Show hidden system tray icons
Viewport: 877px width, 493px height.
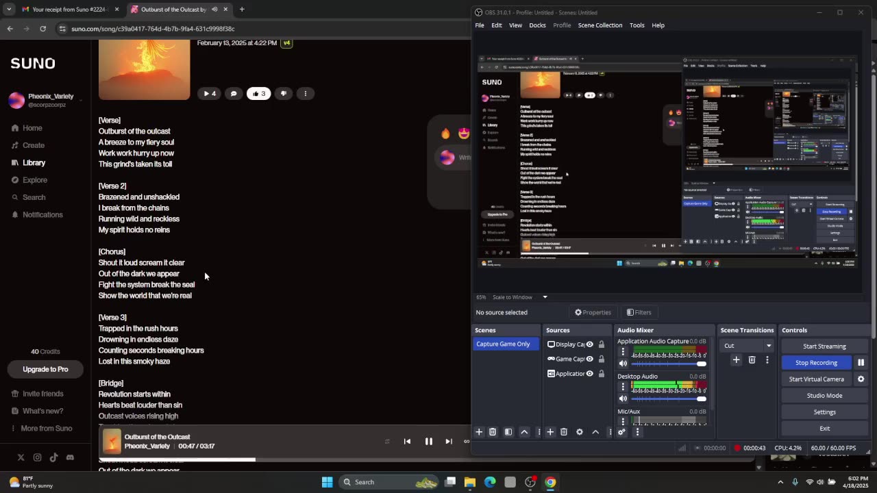click(x=780, y=482)
